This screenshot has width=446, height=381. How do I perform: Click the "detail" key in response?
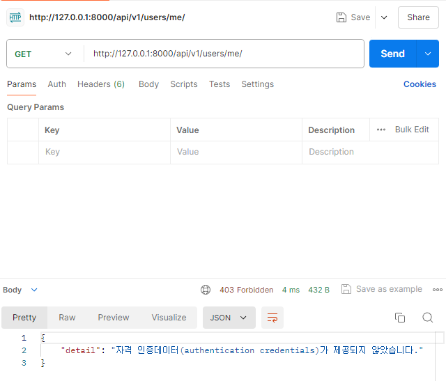[80, 350]
